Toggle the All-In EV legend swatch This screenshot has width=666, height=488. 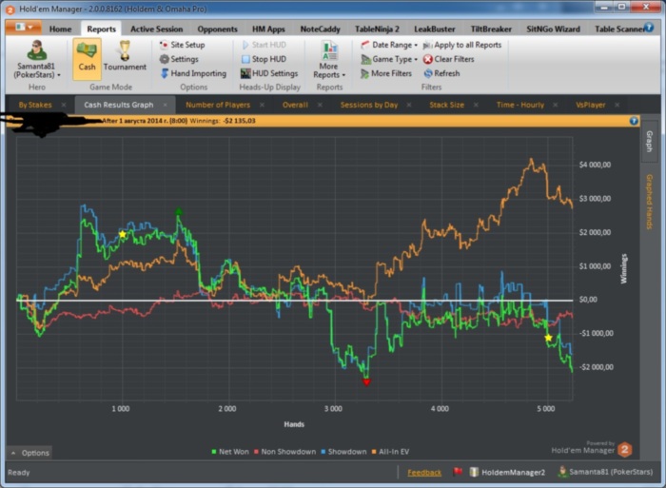[374, 452]
